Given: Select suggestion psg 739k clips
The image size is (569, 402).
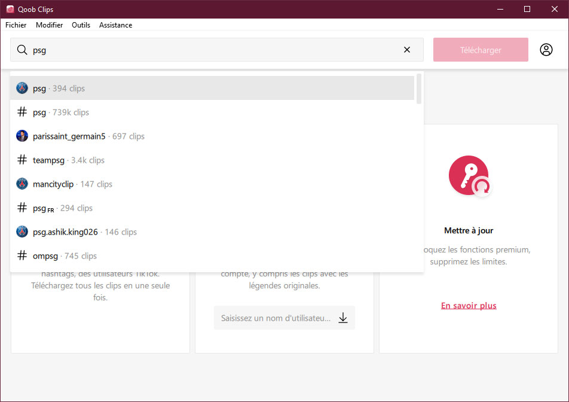Looking at the screenshot, I should tap(212, 112).
